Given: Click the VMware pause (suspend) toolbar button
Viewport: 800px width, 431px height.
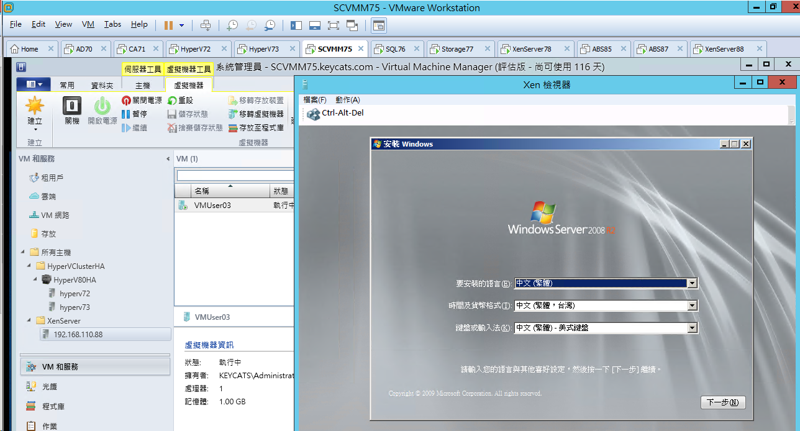Looking at the screenshot, I should pos(168,25).
